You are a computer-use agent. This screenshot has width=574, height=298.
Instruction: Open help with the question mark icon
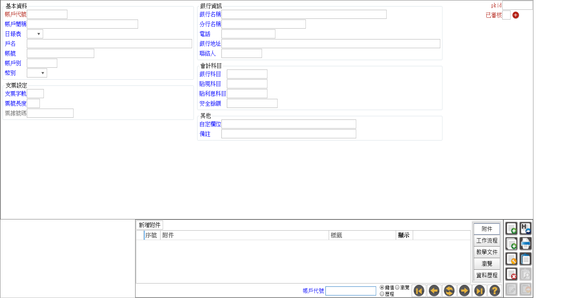[495, 290]
